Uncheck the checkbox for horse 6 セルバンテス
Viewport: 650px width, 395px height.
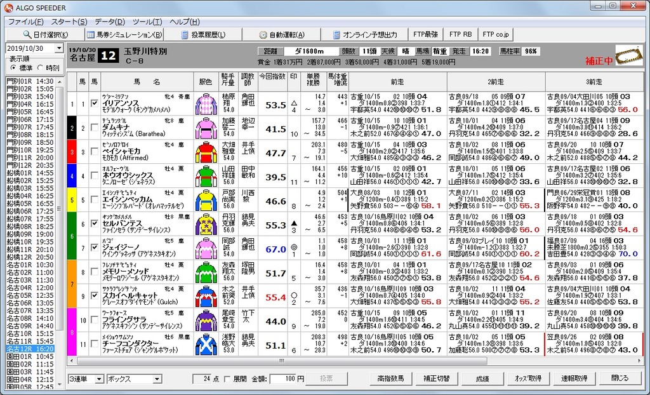tap(95, 224)
